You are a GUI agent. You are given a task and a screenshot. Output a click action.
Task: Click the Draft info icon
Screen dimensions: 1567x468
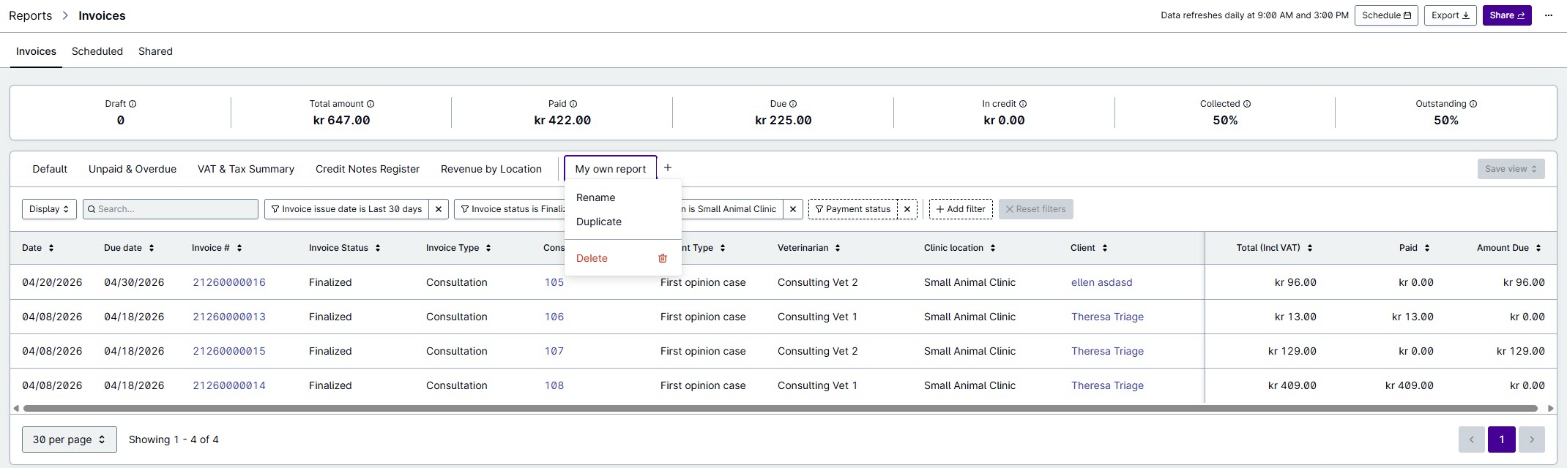click(133, 104)
